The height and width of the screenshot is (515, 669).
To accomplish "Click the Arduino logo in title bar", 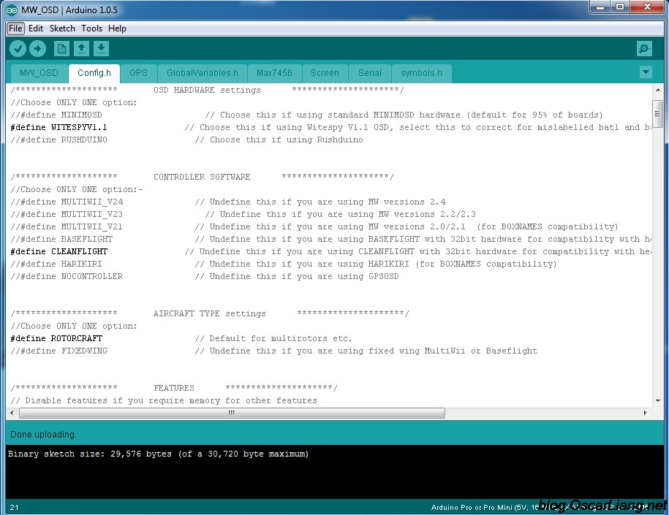I will point(12,9).
